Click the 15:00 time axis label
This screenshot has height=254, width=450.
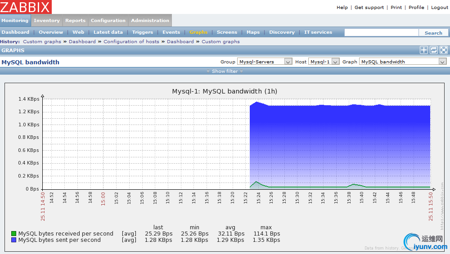pyautogui.click(x=103, y=199)
